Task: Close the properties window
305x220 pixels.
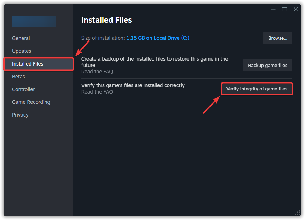Action: [x=296, y=9]
